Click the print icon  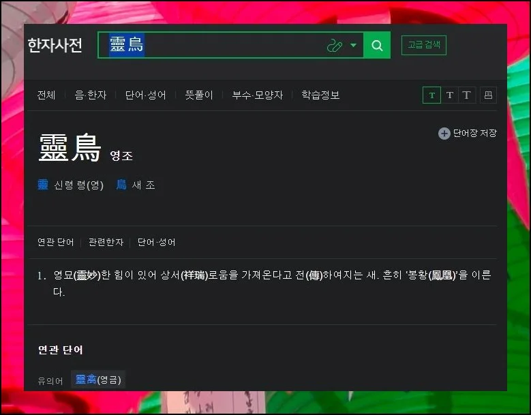pos(488,95)
